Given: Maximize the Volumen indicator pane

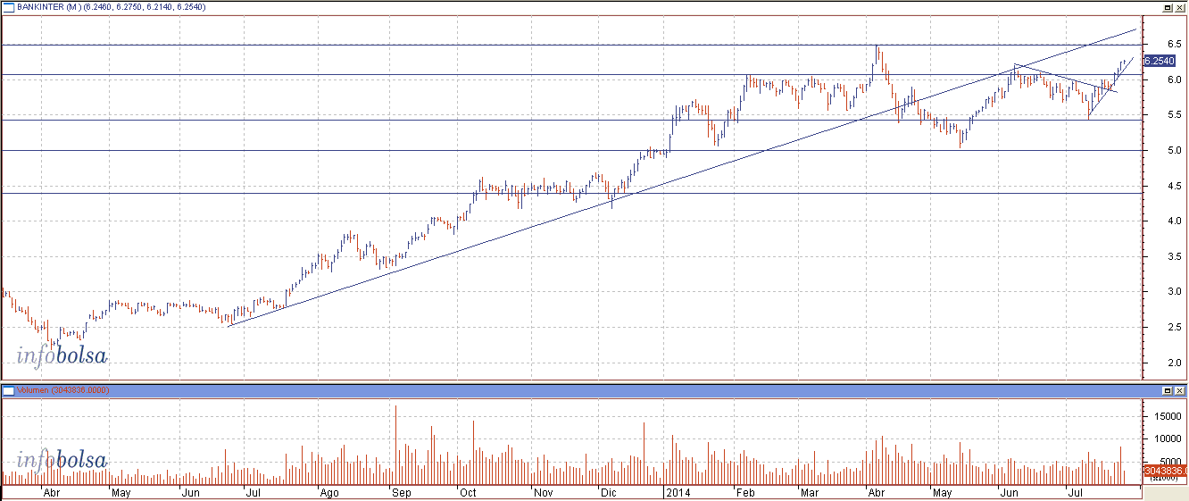Looking at the screenshot, I should click(1167, 391).
